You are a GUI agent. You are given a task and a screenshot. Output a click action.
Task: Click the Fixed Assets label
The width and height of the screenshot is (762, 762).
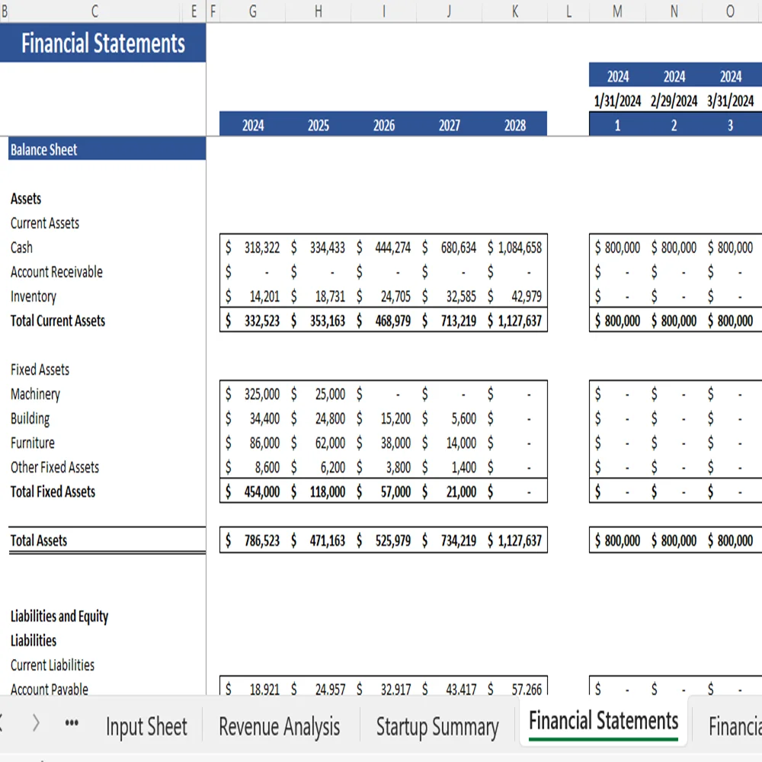40,370
